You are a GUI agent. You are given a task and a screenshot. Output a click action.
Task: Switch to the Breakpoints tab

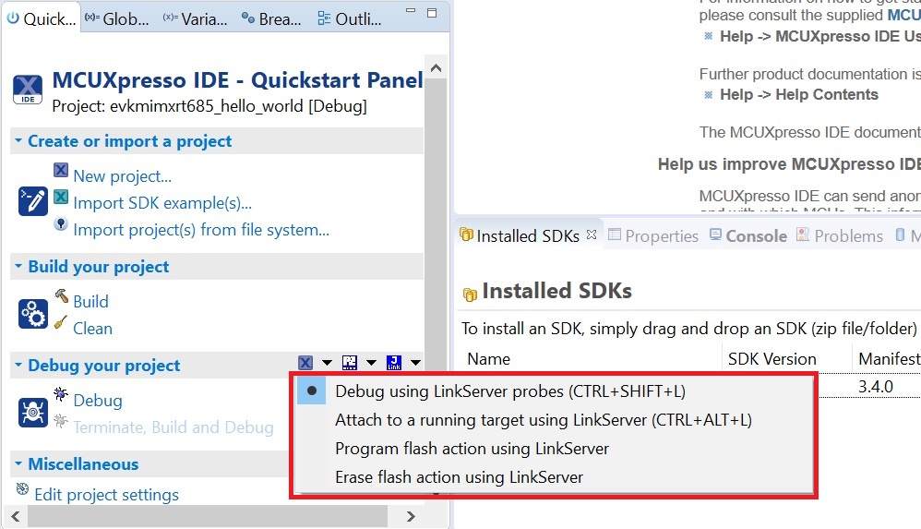[269, 18]
